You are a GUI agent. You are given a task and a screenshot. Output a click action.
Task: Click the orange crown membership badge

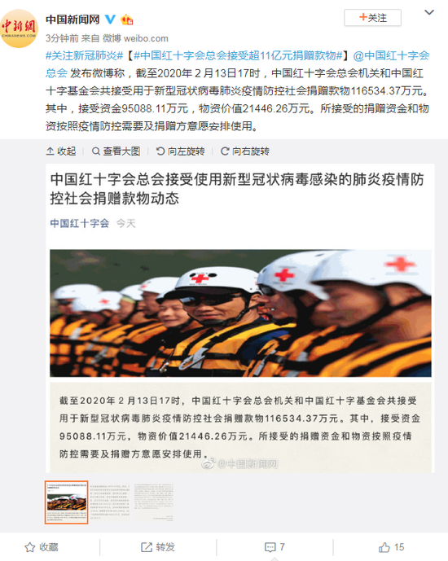[x=127, y=20]
